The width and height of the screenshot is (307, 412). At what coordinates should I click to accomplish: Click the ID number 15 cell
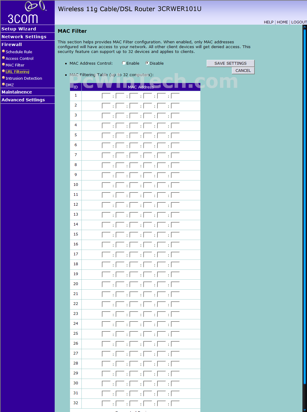76,234
